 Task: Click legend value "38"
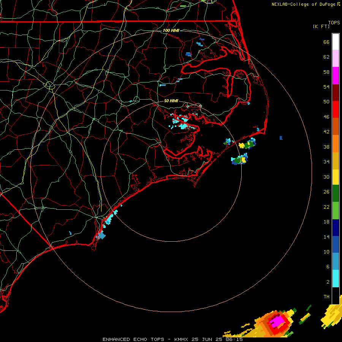click(326, 147)
